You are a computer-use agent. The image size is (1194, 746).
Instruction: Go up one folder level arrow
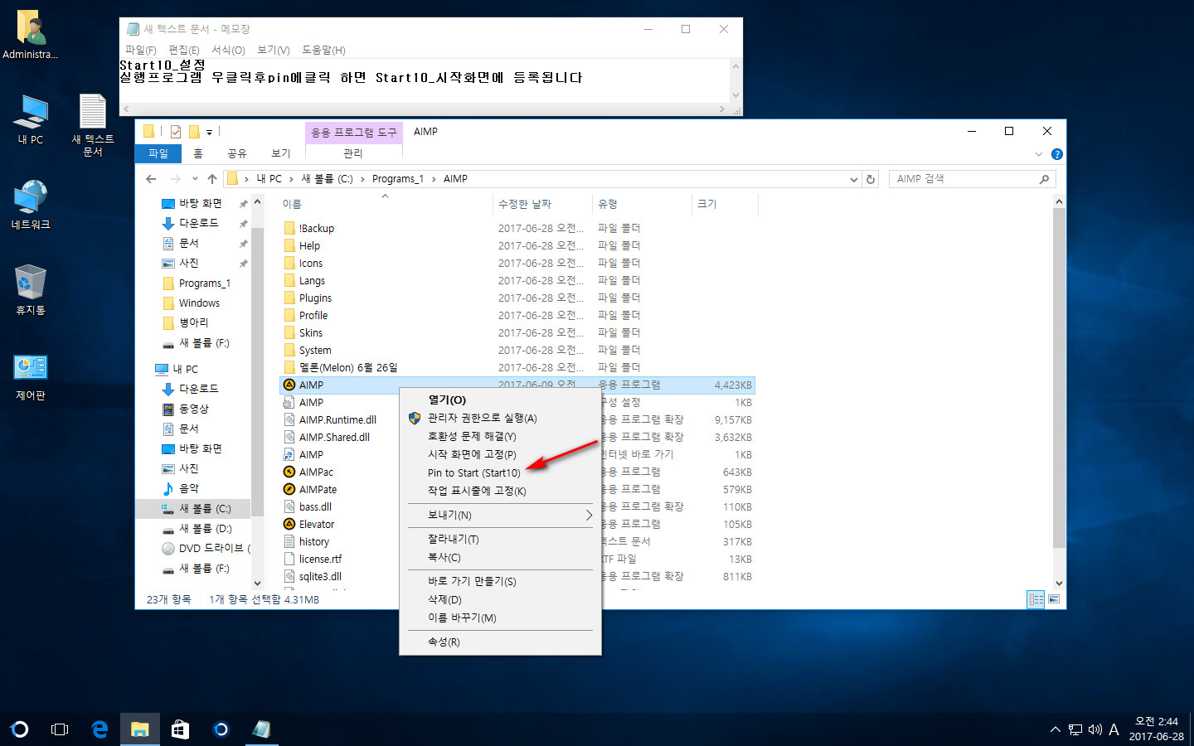pyautogui.click(x=212, y=179)
